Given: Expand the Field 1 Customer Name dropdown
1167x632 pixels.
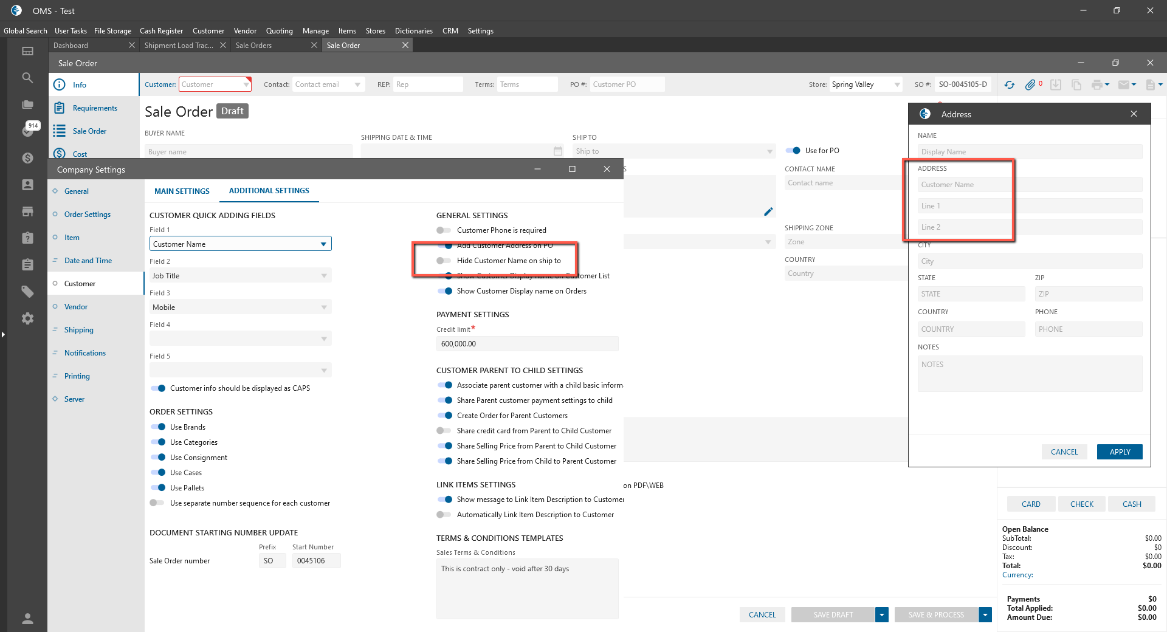Looking at the screenshot, I should pos(323,244).
